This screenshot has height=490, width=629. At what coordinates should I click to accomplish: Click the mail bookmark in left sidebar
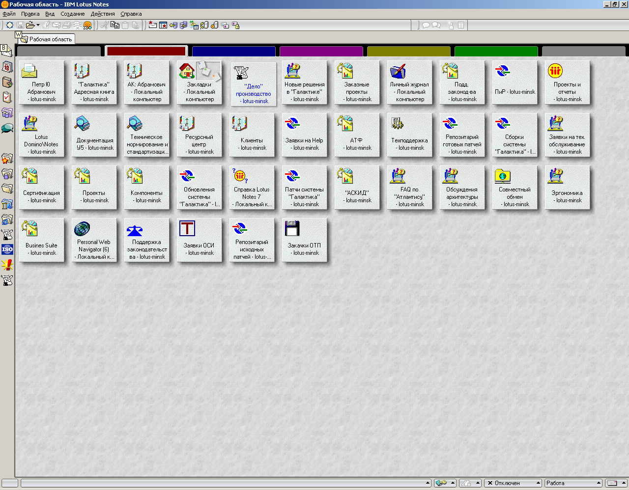pyautogui.click(x=7, y=51)
